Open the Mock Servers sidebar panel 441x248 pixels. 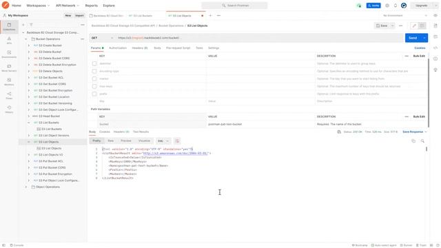coord(9,68)
